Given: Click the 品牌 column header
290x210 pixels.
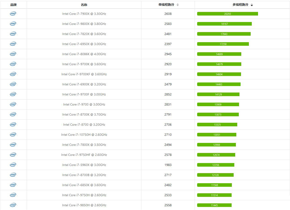Looking at the screenshot, I should pos(13,5).
